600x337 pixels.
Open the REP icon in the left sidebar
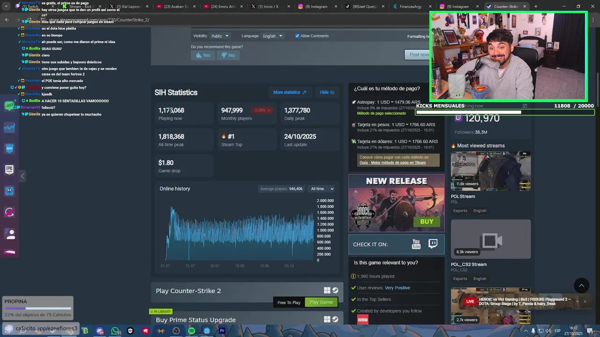pyautogui.click(x=9, y=106)
